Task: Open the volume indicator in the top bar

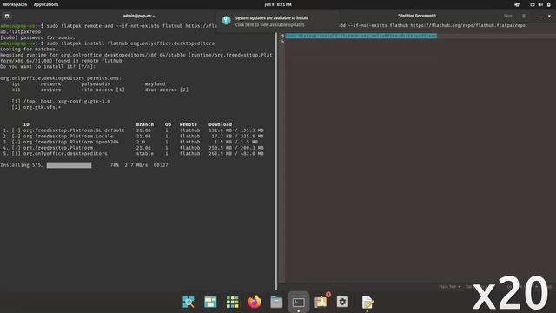Action: click(x=540, y=4)
